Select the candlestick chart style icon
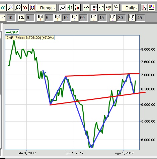Screen dimensions: 157x159 point(77,8)
